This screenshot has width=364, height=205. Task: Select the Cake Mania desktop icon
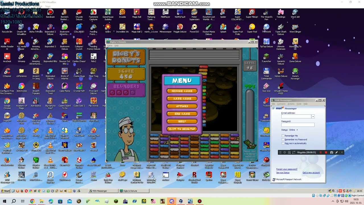(x=65, y=88)
